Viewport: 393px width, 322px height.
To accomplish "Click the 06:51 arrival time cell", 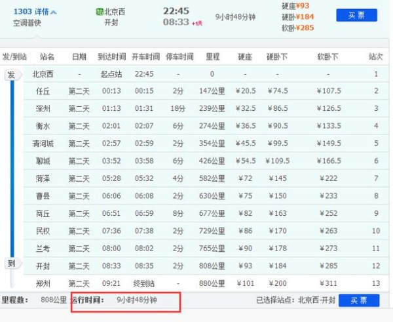I will [x=111, y=213].
